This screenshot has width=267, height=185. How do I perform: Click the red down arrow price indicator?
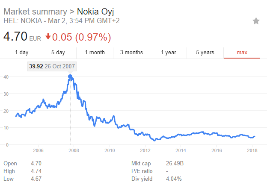point(48,37)
